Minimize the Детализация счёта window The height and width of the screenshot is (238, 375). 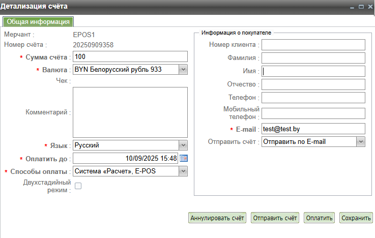[352, 7]
